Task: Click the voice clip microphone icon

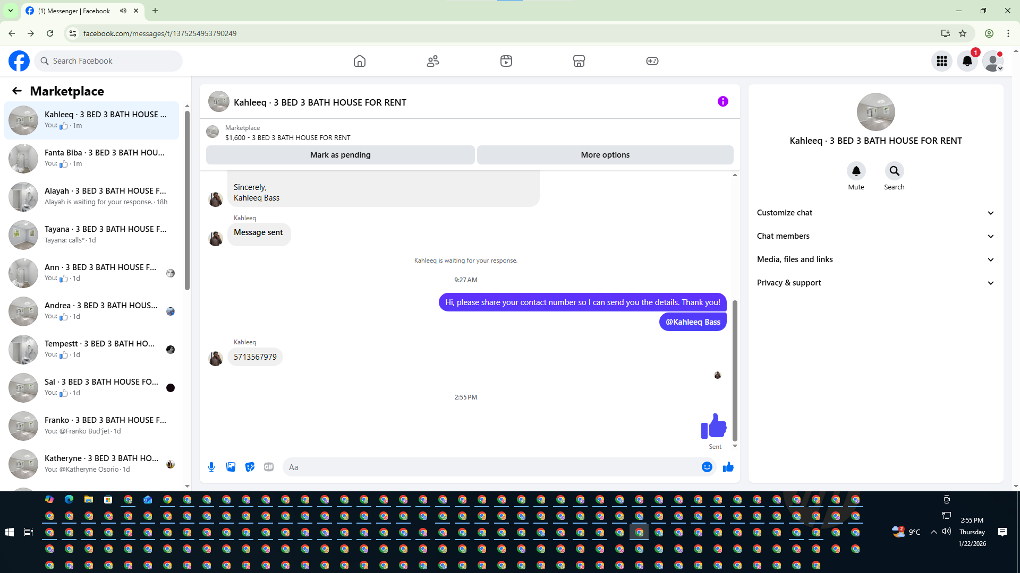Action: tap(211, 467)
